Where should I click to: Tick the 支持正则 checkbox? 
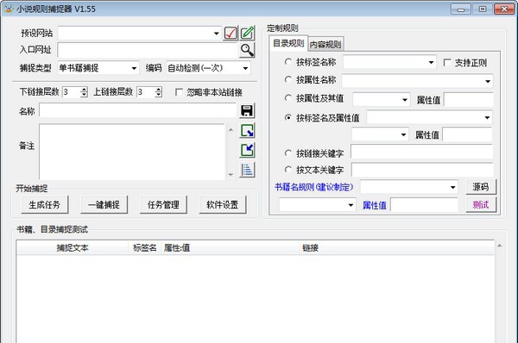pos(447,62)
